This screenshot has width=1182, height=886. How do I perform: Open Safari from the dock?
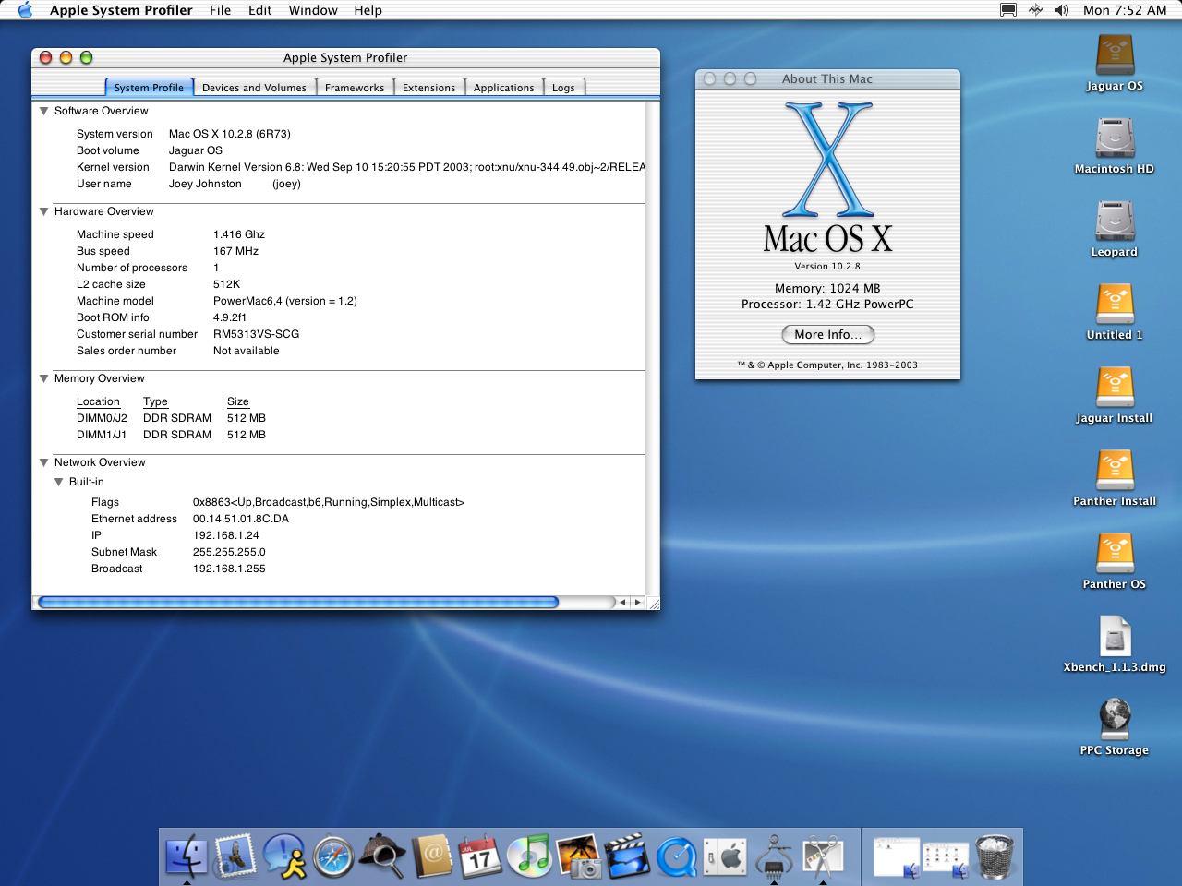333,856
